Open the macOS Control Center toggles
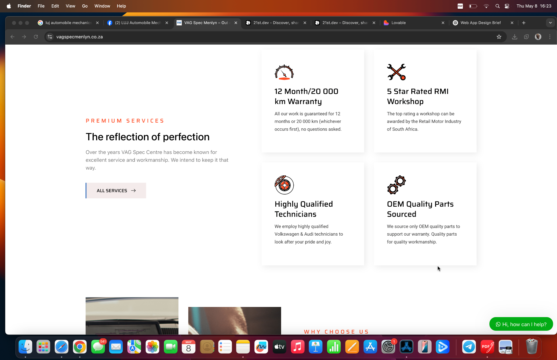Screen dimensions: 557x360 507,6
